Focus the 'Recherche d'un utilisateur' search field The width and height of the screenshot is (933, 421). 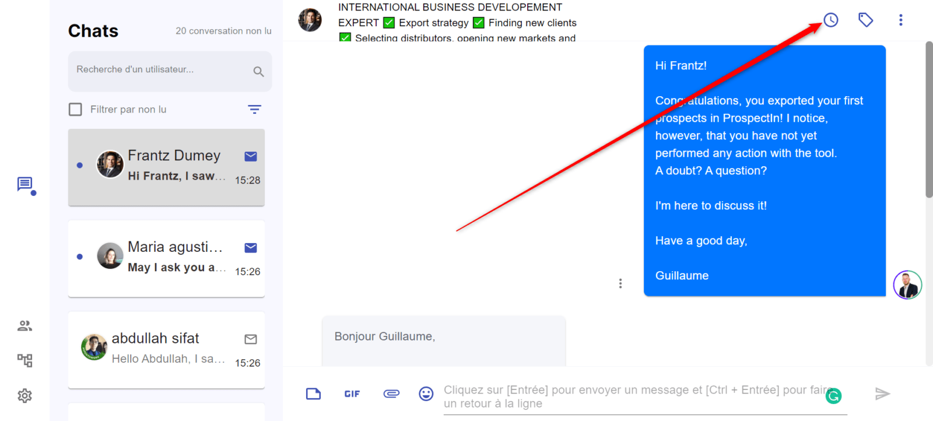pos(170,71)
